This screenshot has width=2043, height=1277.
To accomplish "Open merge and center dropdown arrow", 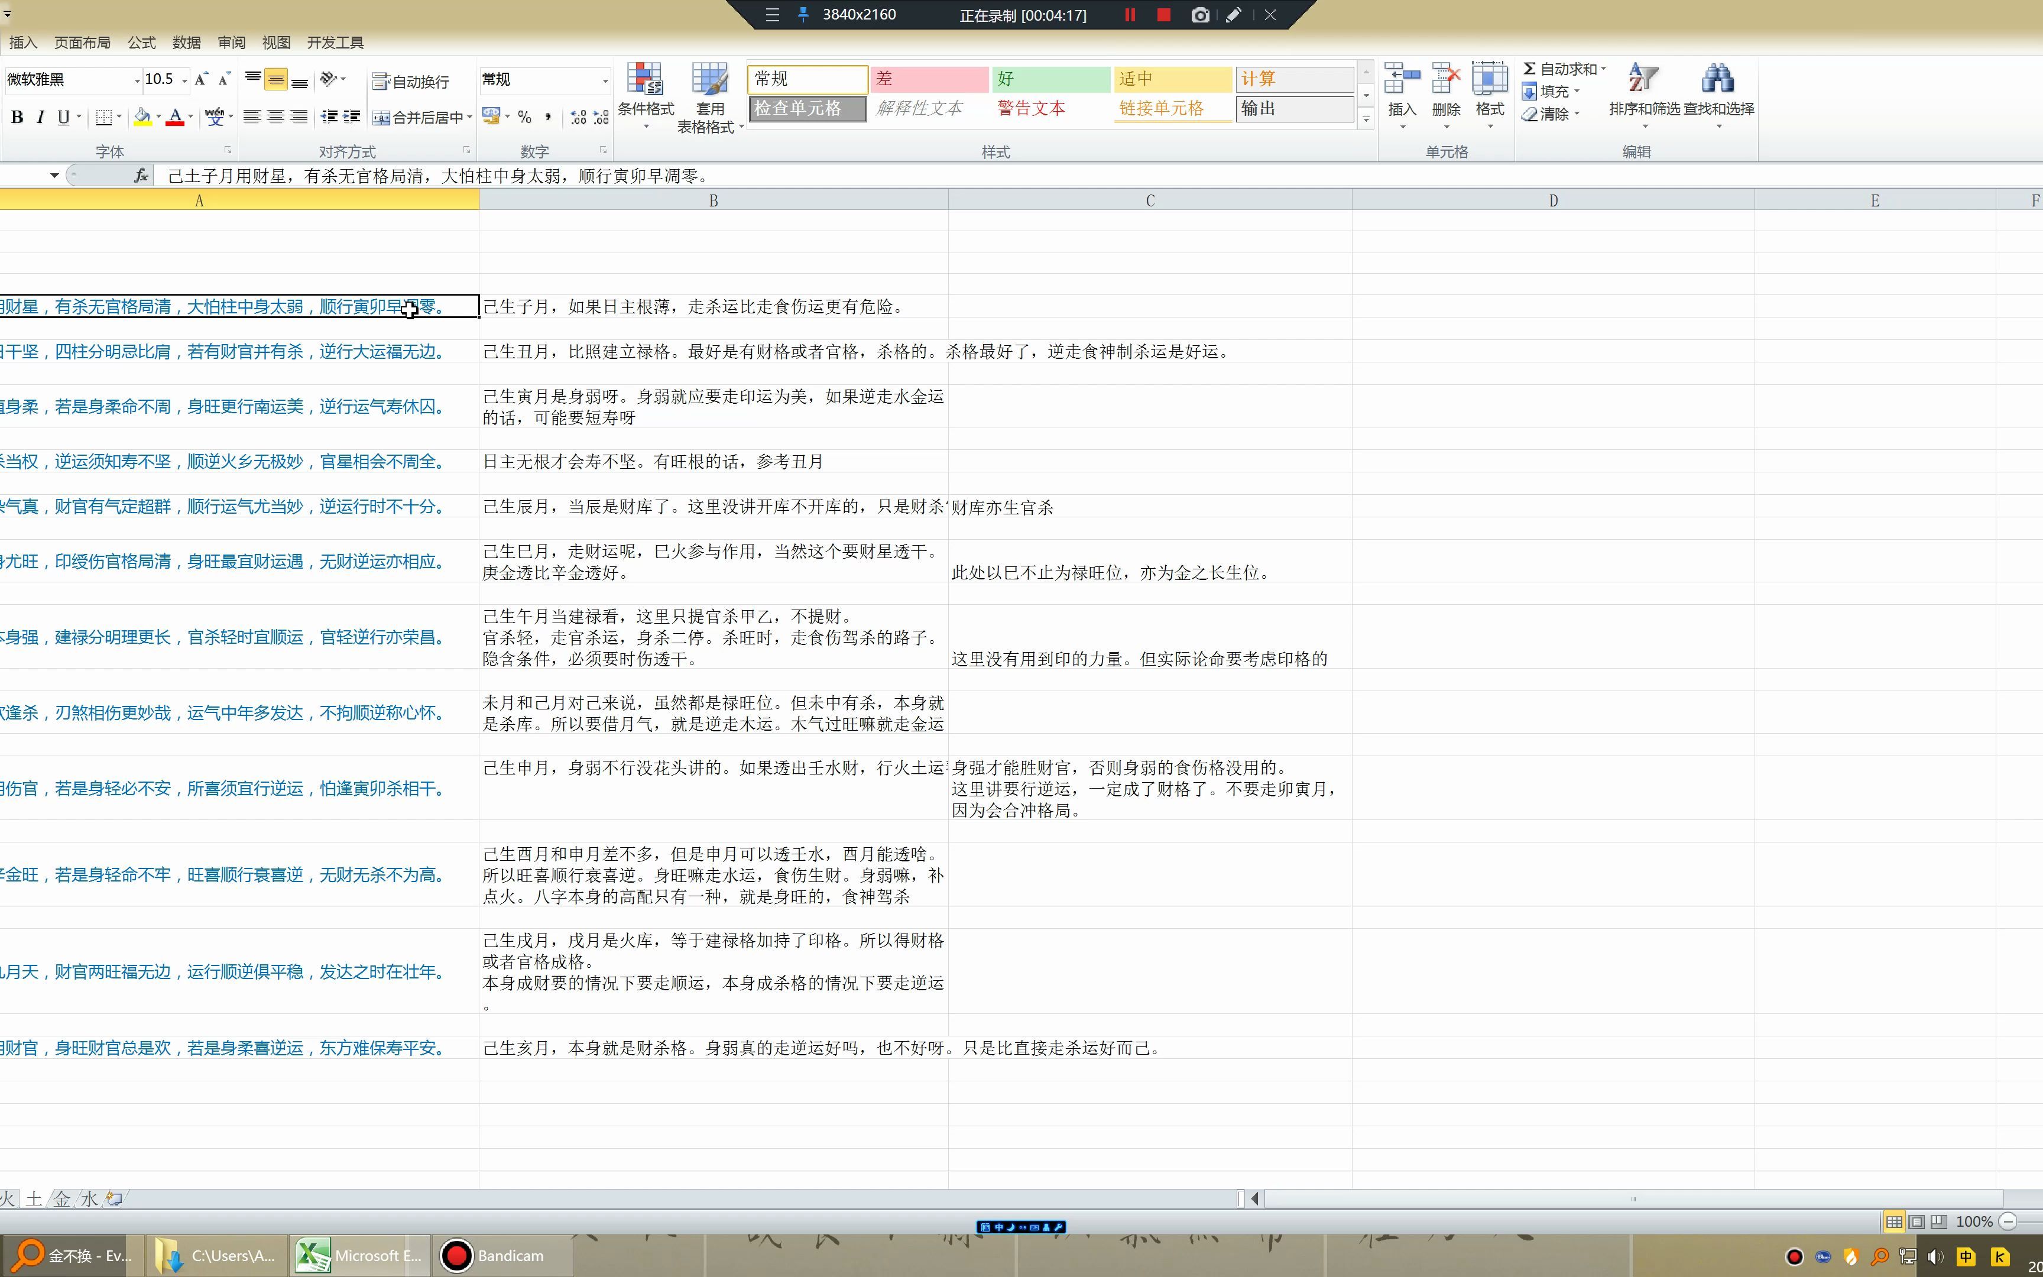I will click(x=469, y=118).
